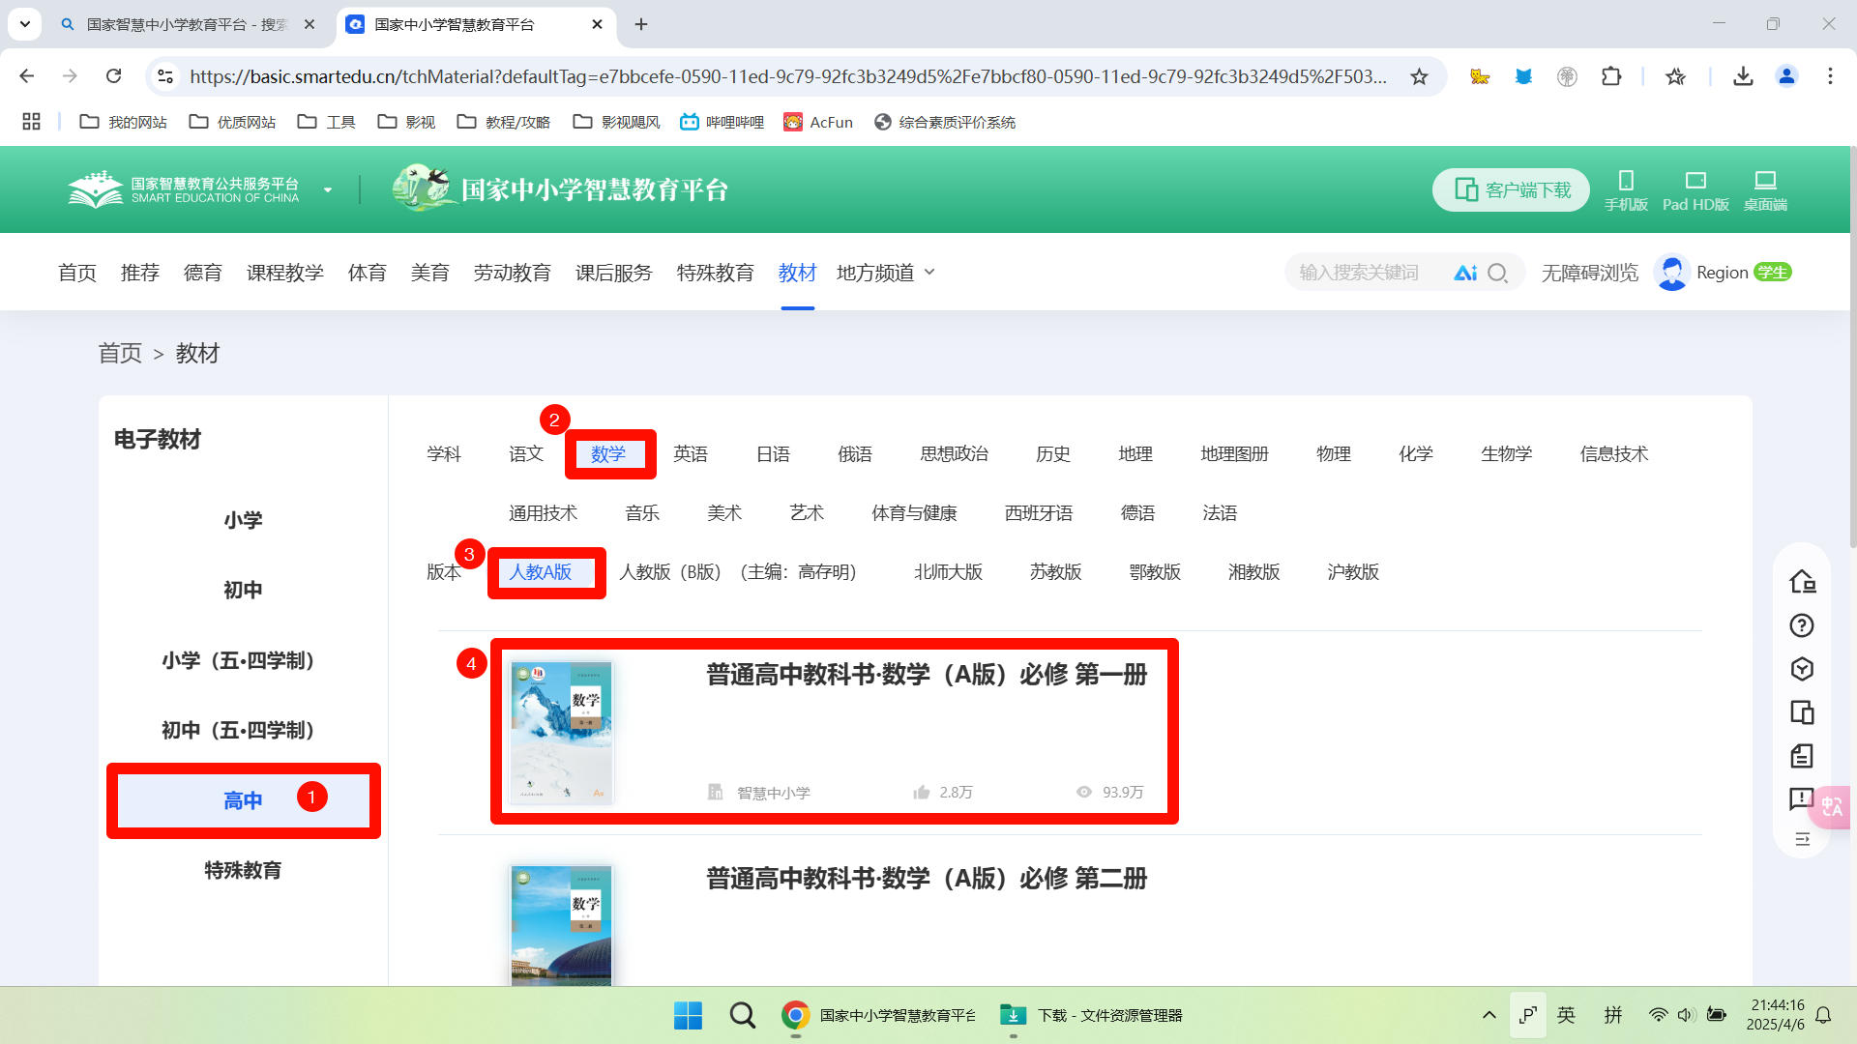
Task: Click the feedback exclamation icon in sidebar
Action: [x=1802, y=798]
